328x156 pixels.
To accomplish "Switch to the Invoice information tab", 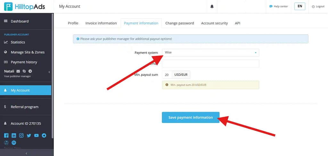I will coord(101,23).
